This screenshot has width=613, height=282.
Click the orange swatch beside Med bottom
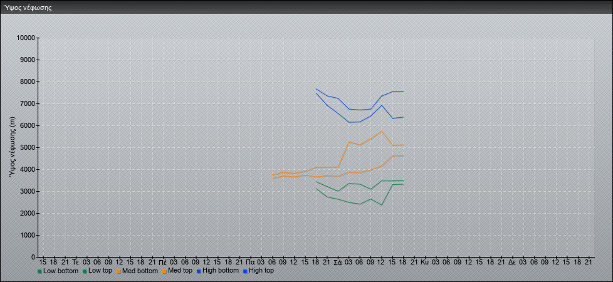[x=118, y=271]
